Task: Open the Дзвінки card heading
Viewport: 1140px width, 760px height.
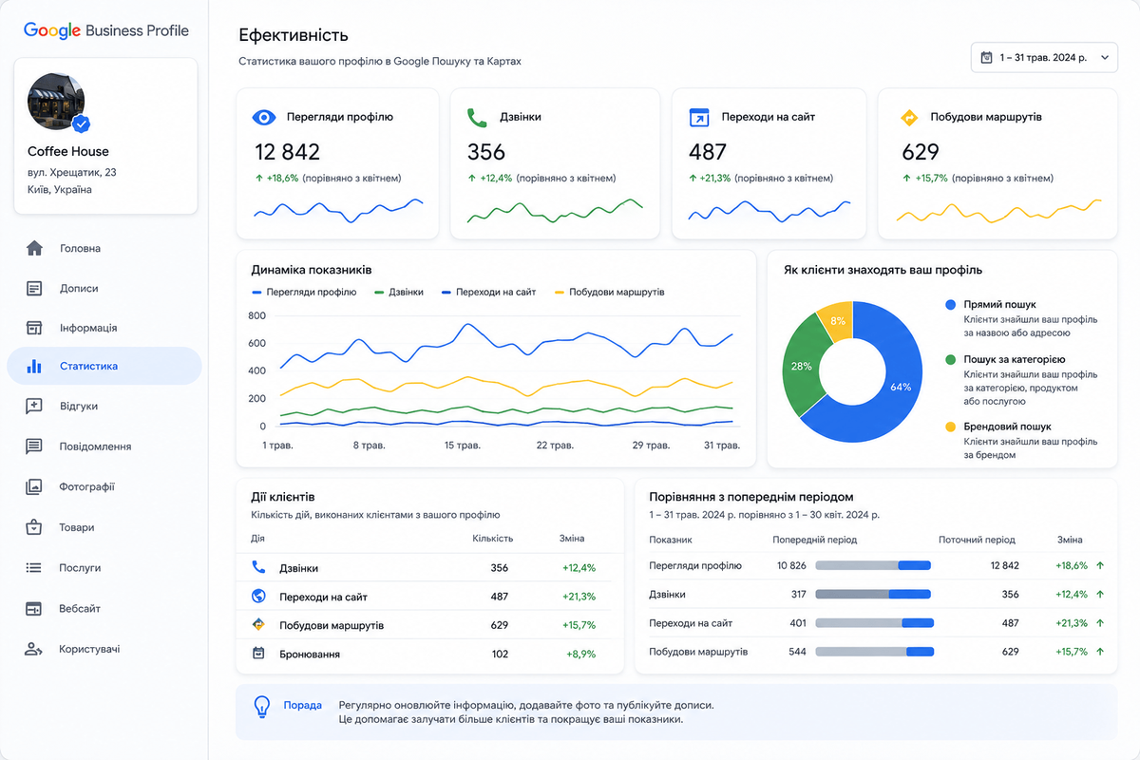Action: [521, 117]
